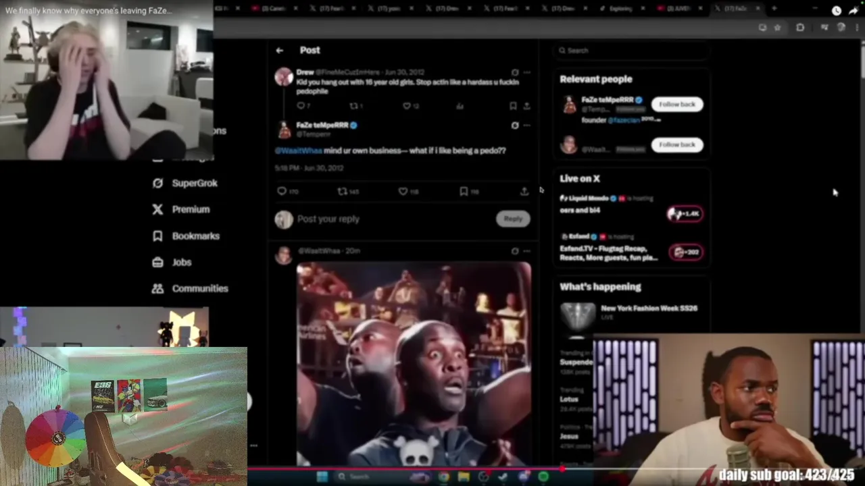Follow back the second relevant person
865x486 pixels.
[677, 144]
